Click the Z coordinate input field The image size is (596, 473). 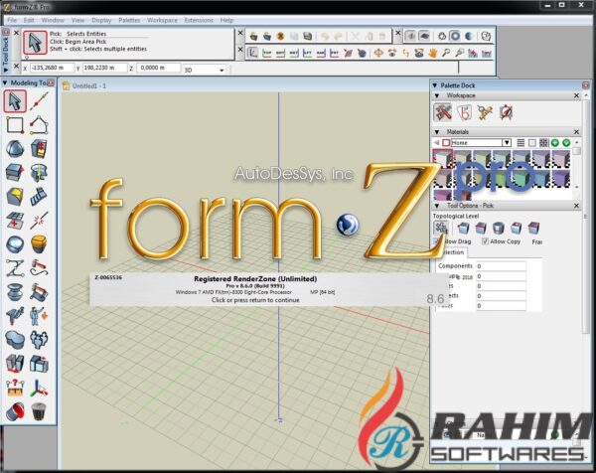pos(158,68)
